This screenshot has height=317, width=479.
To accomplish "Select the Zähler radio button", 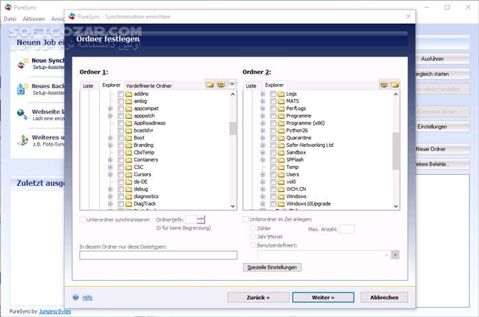I will 253,228.
